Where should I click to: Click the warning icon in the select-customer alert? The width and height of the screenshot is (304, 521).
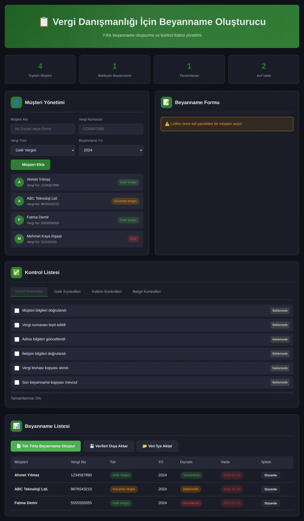tap(167, 124)
